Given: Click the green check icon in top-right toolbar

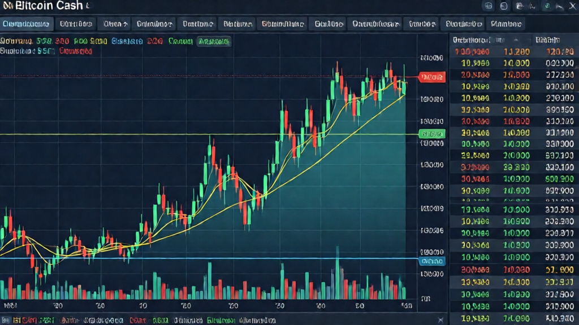Looking at the screenshot, I should (x=547, y=6).
